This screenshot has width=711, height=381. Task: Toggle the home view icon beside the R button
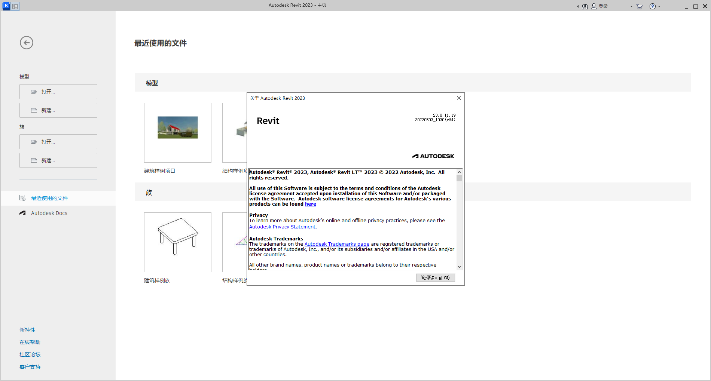click(15, 6)
